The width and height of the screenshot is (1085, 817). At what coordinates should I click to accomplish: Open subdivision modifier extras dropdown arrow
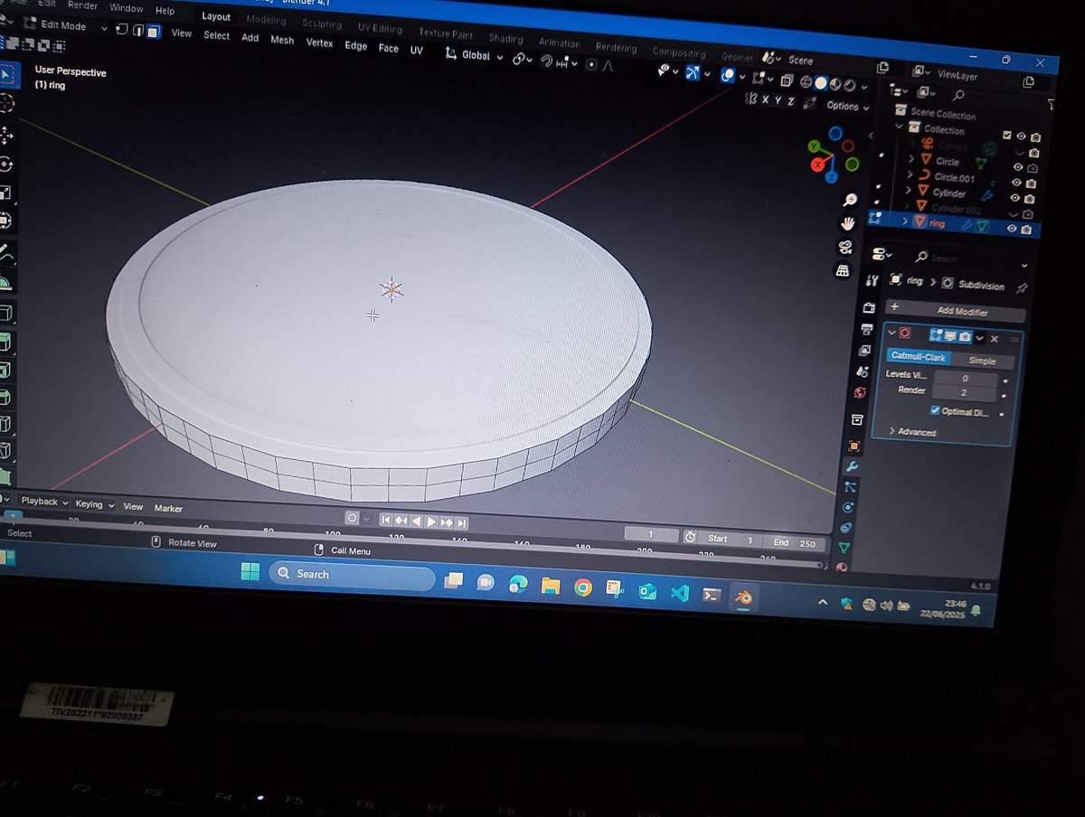[979, 338]
